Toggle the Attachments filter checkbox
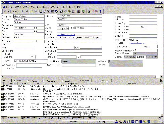 (x=44, y=81)
